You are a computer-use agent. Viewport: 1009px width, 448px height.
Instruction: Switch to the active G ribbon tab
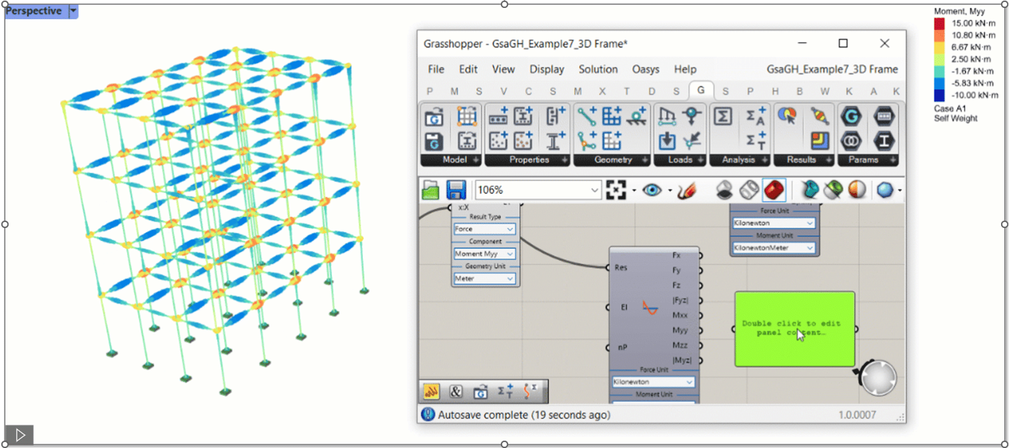point(701,91)
